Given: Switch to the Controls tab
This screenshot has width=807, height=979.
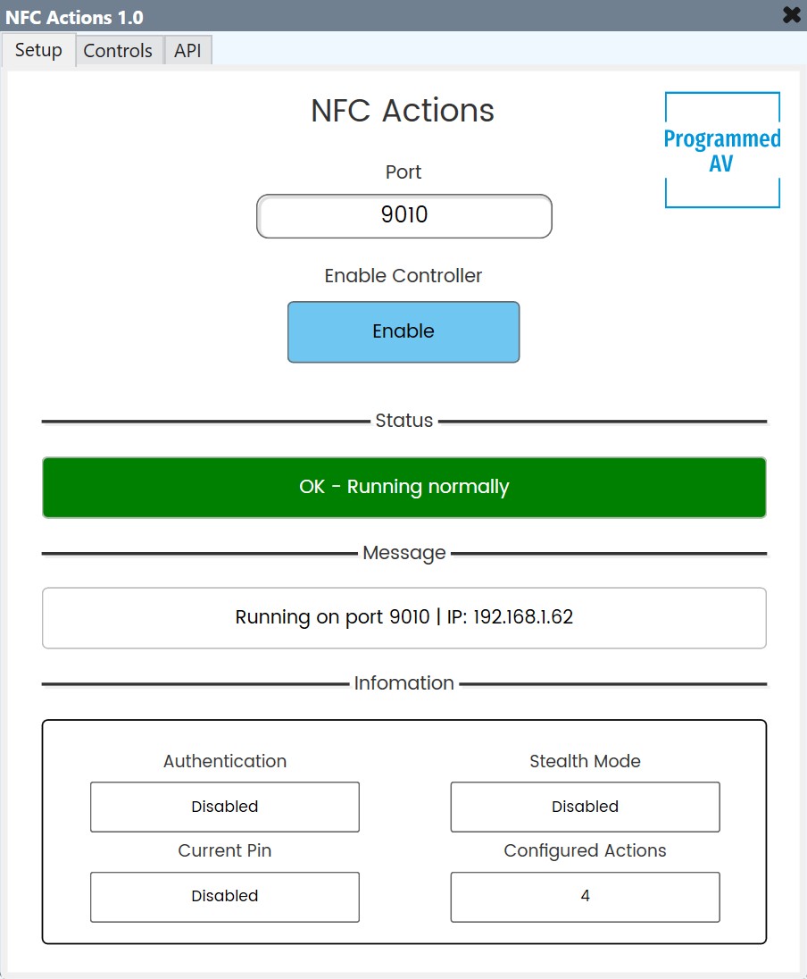Looking at the screenshot, I should coord(118,50).
